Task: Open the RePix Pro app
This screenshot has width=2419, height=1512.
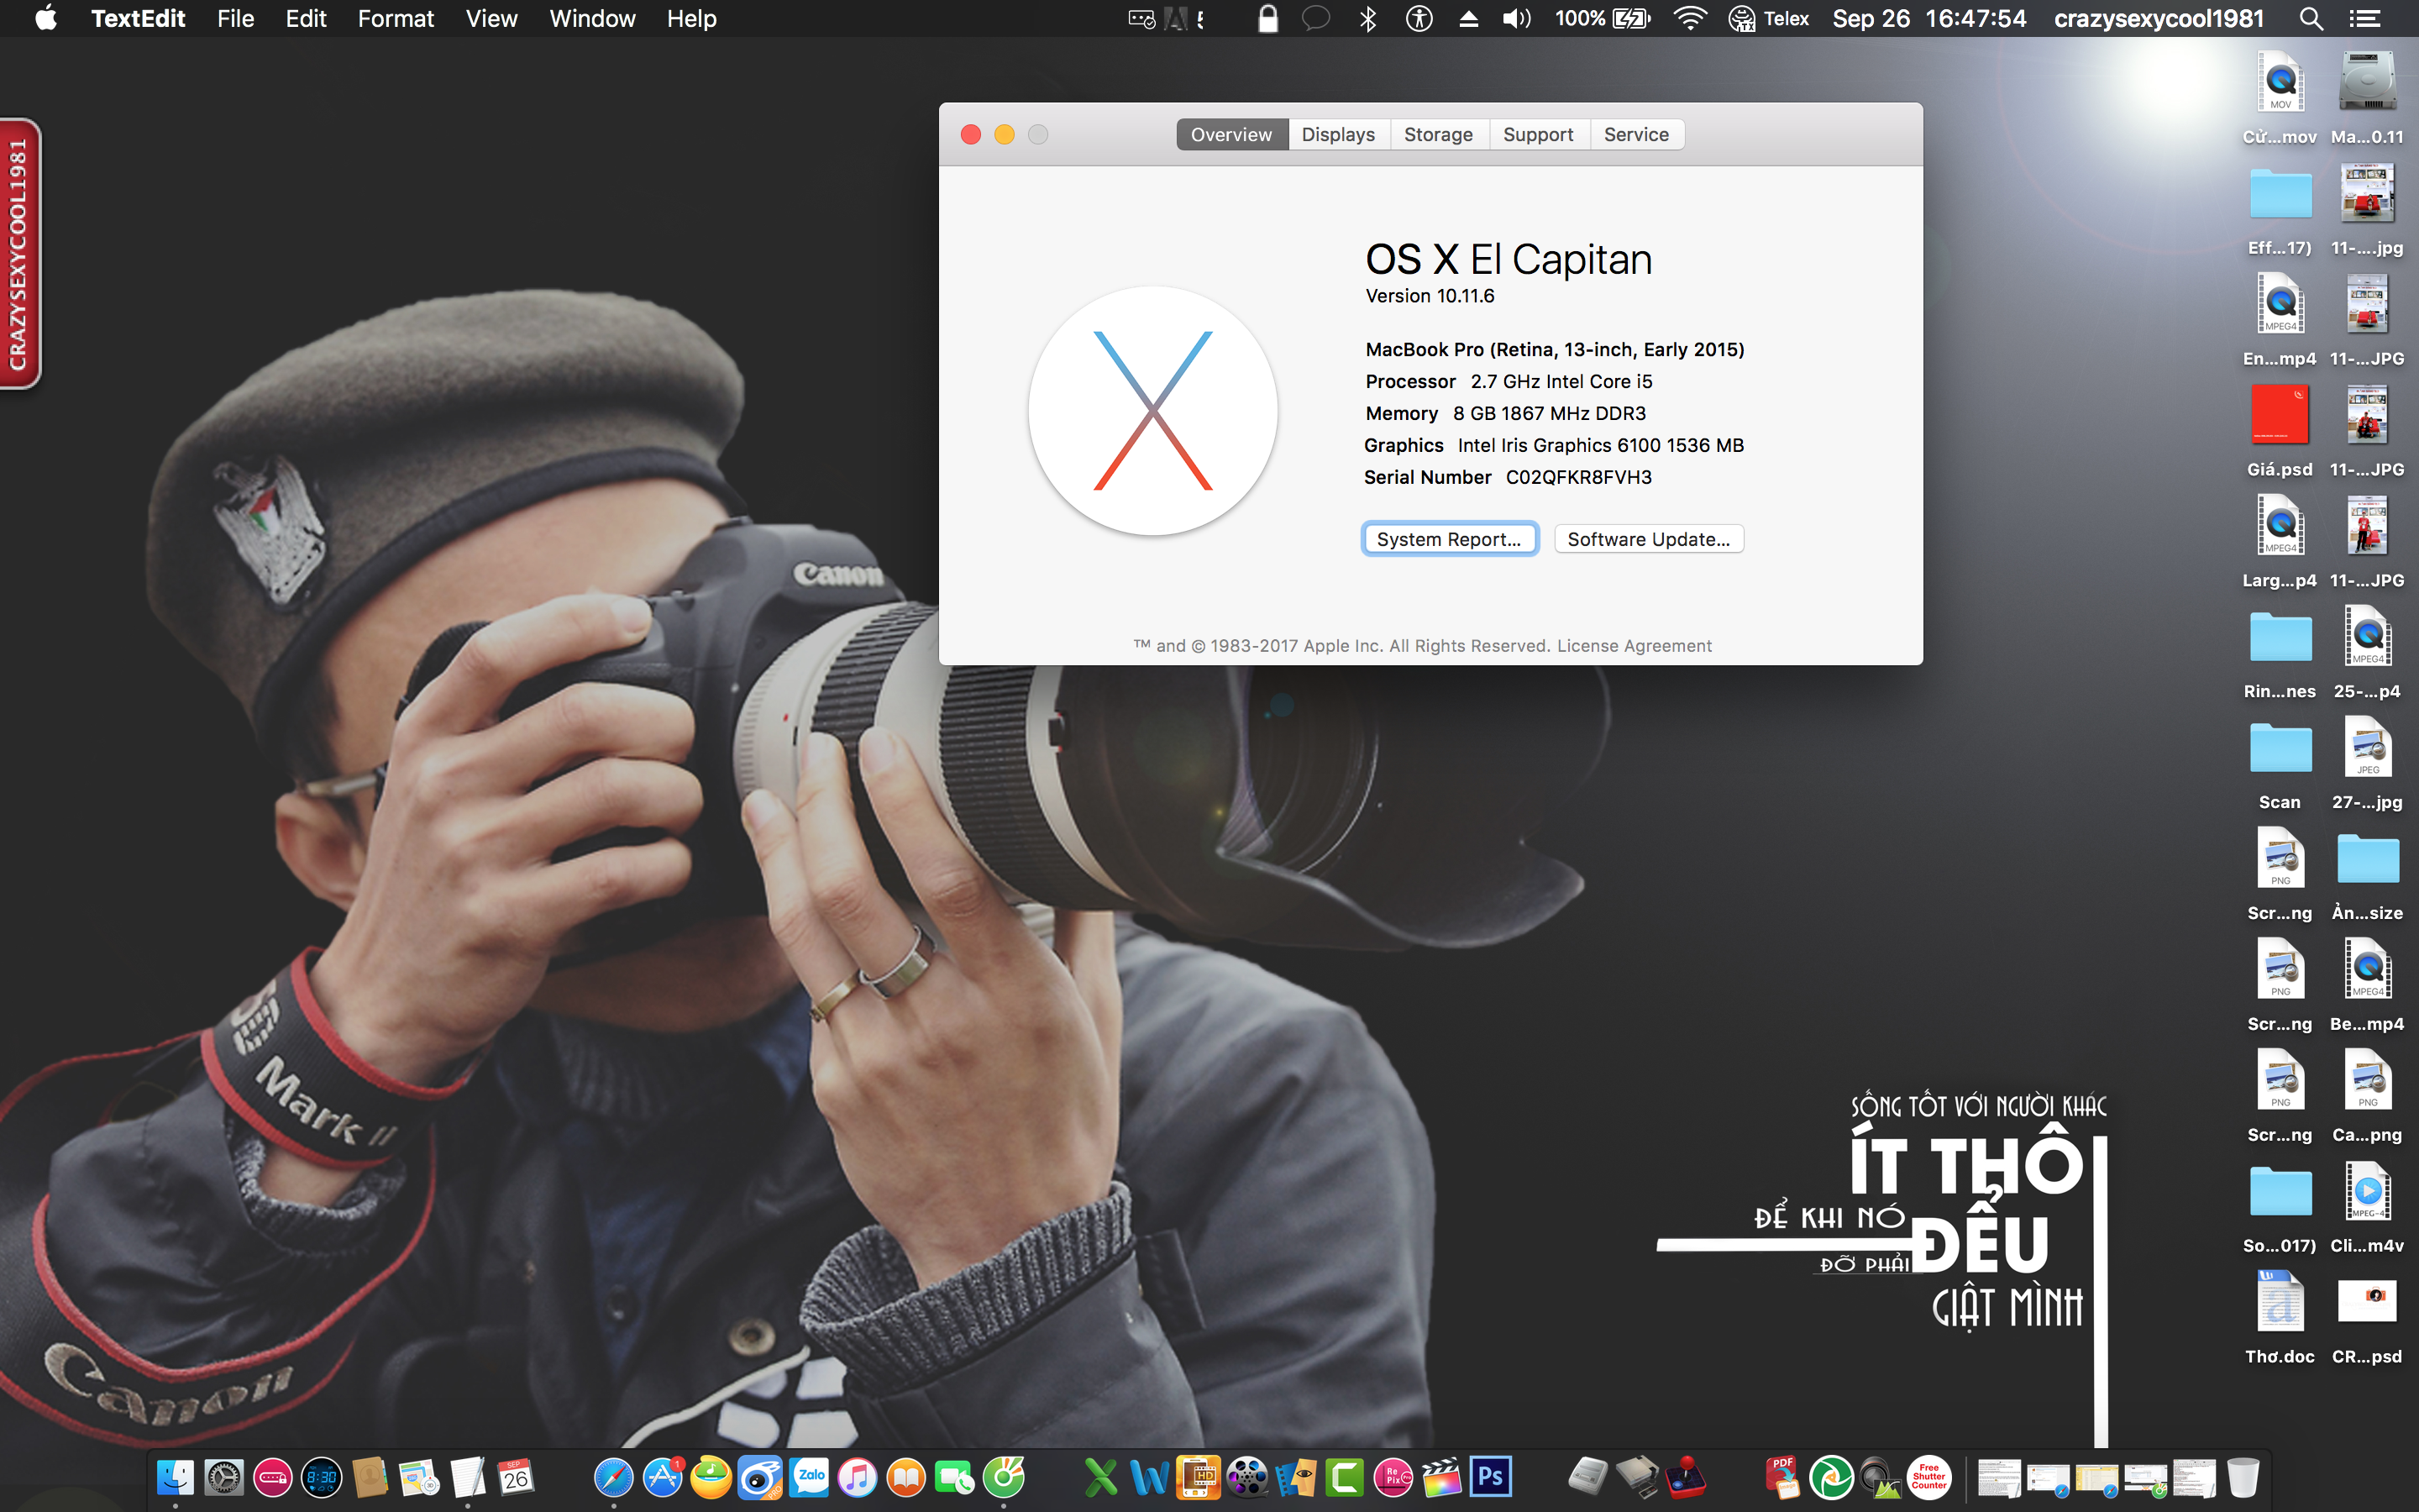Action: [1393, 1476]
